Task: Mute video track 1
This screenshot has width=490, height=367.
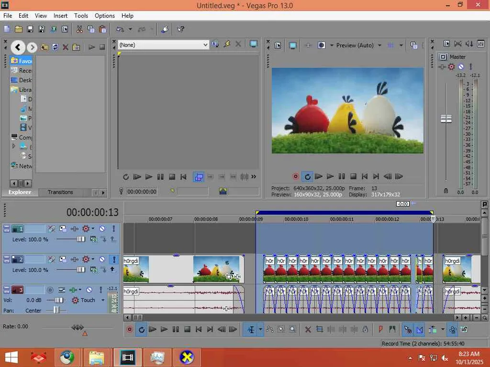Action: pyautogui.click(x=102, y=229)
